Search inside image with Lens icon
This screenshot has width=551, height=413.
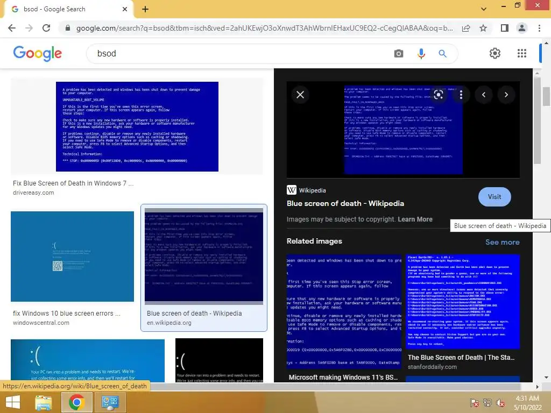click(438, 95)
